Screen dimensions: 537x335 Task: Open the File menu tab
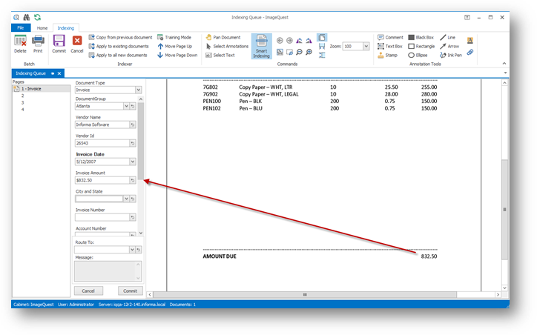click(x=21, y=27)
